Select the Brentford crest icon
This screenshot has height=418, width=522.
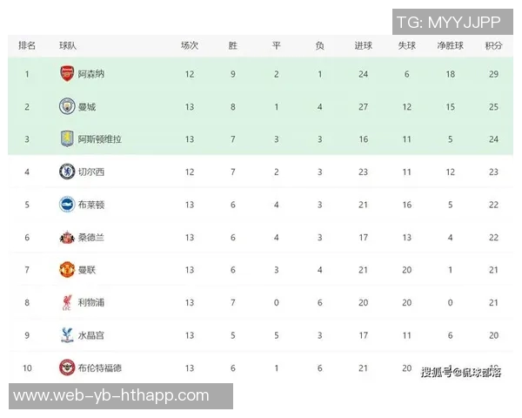pos(67,367)
